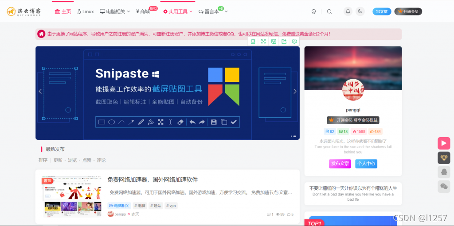
Task: Show the previous banner slide with the left arrow
Action: (40, 91)
